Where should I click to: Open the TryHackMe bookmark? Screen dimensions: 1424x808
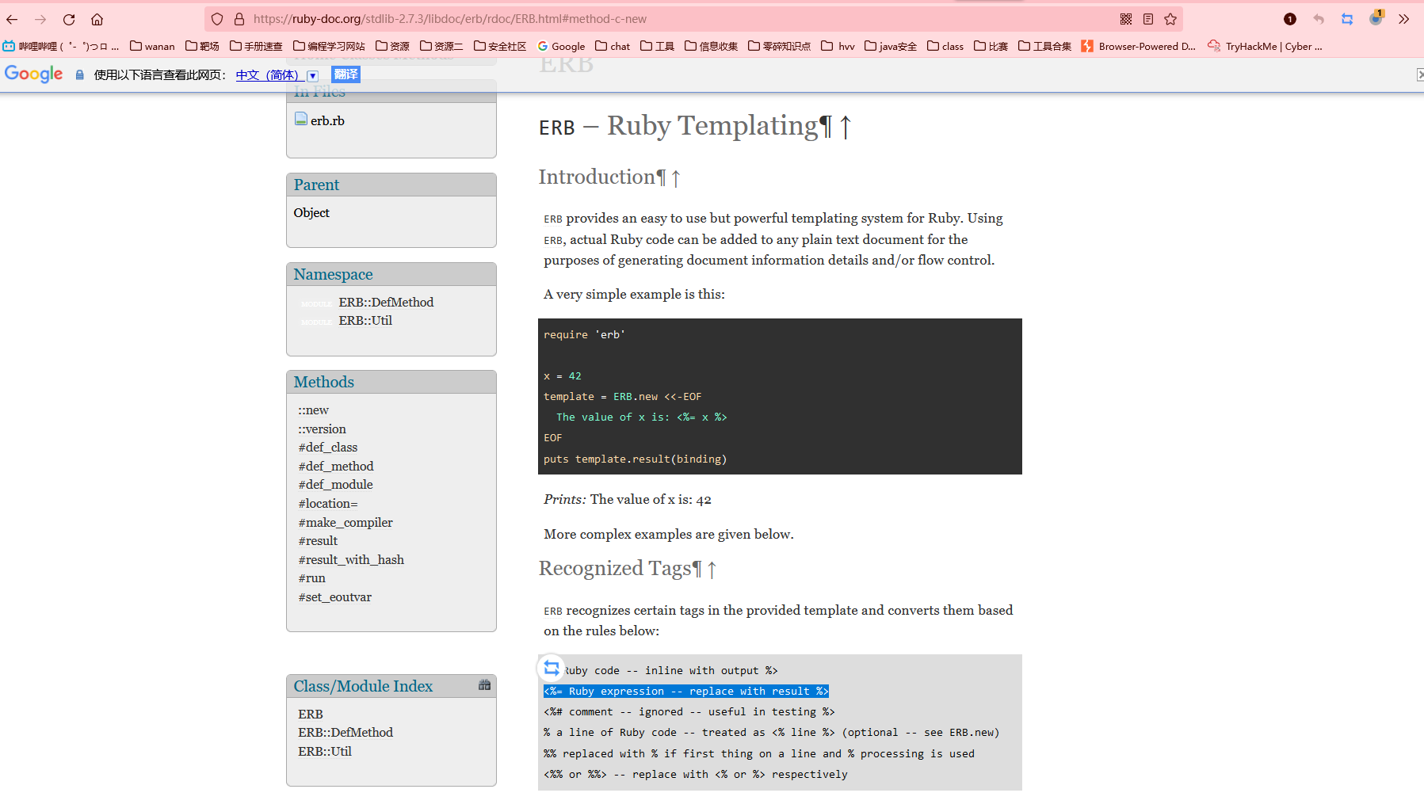pos(1265,46)
